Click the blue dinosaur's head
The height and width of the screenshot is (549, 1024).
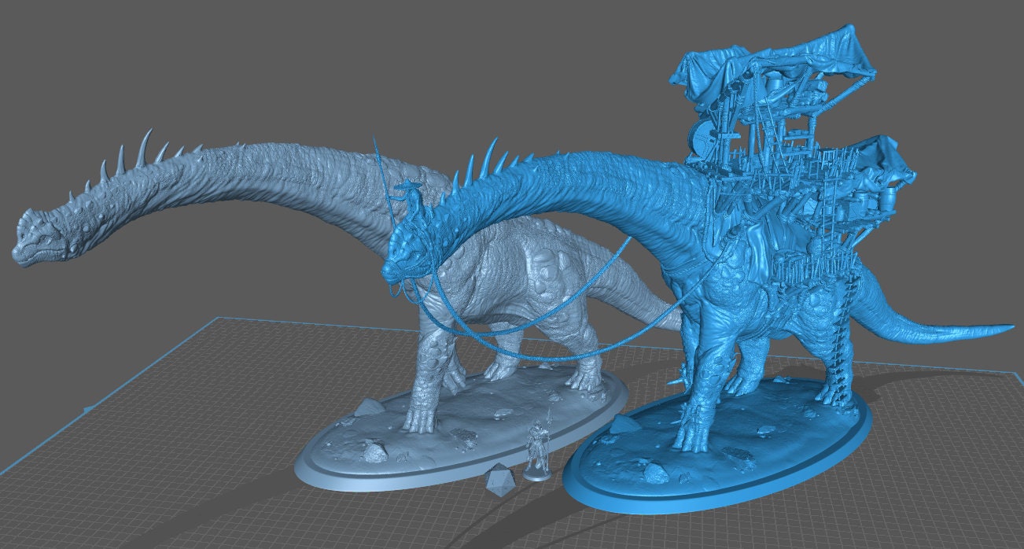click(409, 252)
